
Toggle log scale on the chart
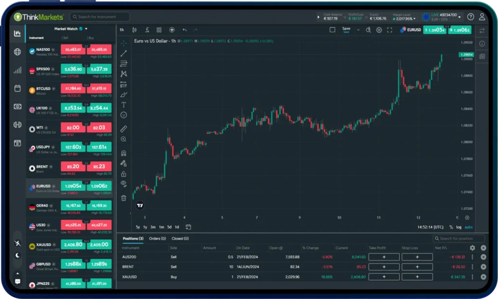[x=459, y=227]
